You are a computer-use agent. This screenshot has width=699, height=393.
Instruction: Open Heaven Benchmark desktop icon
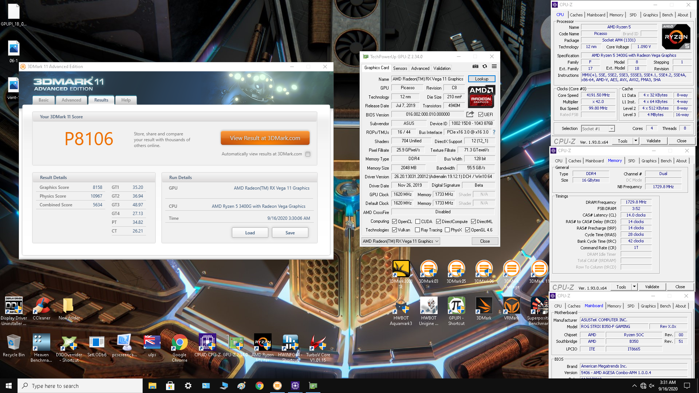[42, 348]
